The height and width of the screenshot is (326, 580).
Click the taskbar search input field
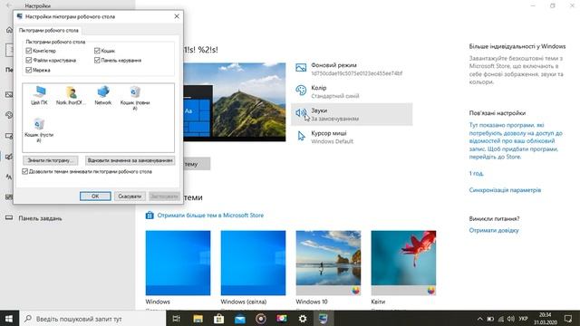(92, 319)
